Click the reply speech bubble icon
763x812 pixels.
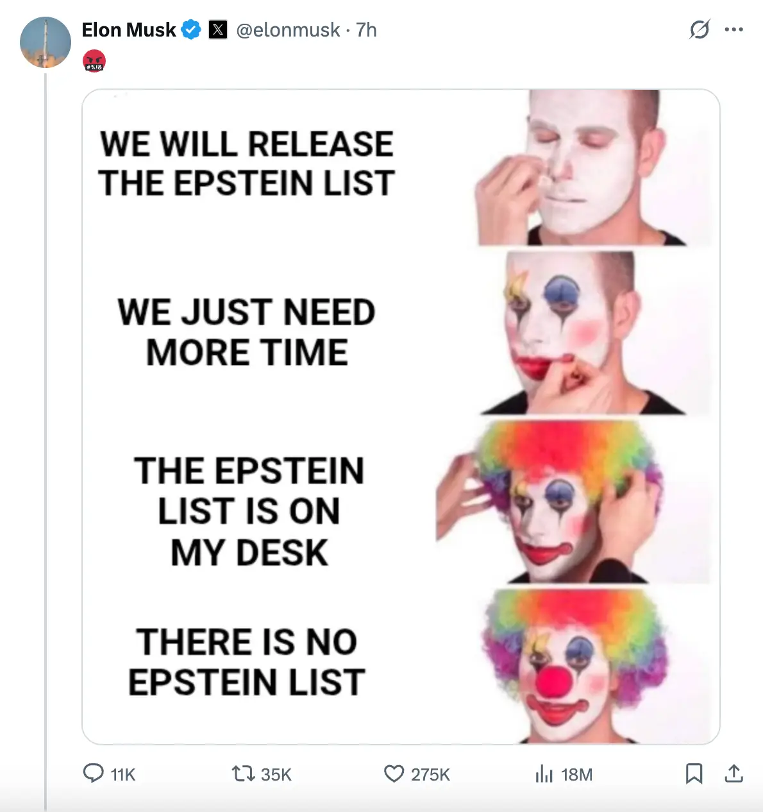coord(94,774)
